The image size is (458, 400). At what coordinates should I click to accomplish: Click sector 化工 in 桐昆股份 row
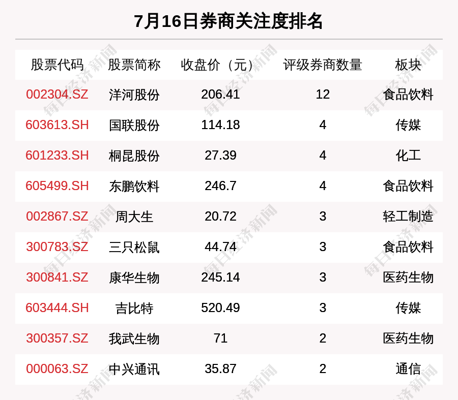(408, 156)
